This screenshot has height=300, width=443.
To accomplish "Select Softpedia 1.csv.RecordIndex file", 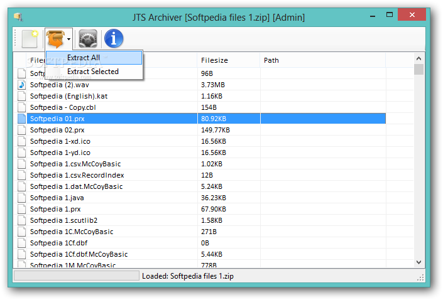I will 77,175.
